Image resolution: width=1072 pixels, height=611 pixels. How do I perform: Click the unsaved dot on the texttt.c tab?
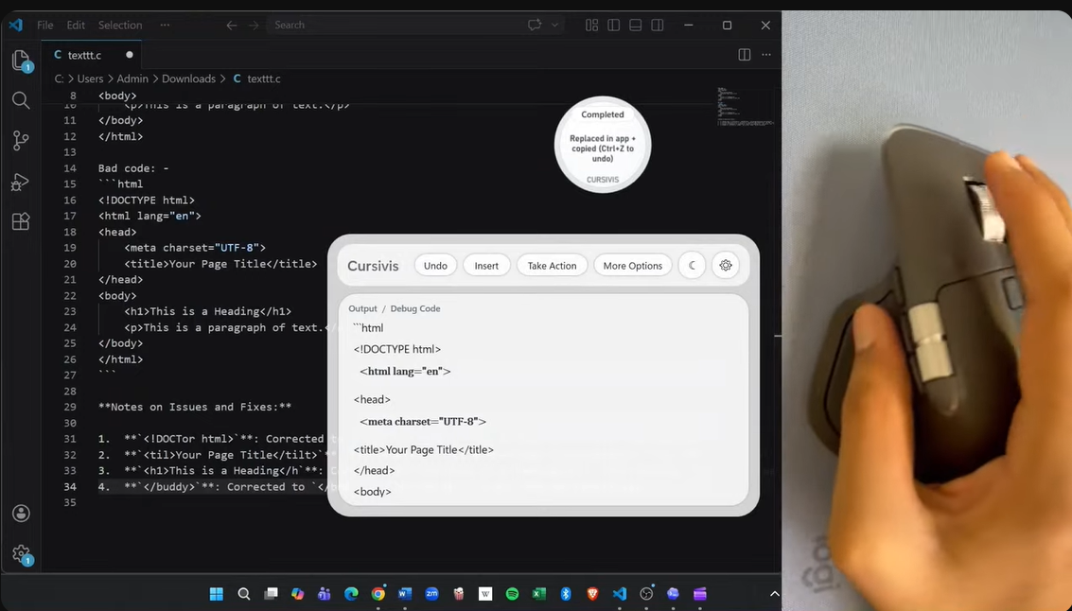pos(130,55)
